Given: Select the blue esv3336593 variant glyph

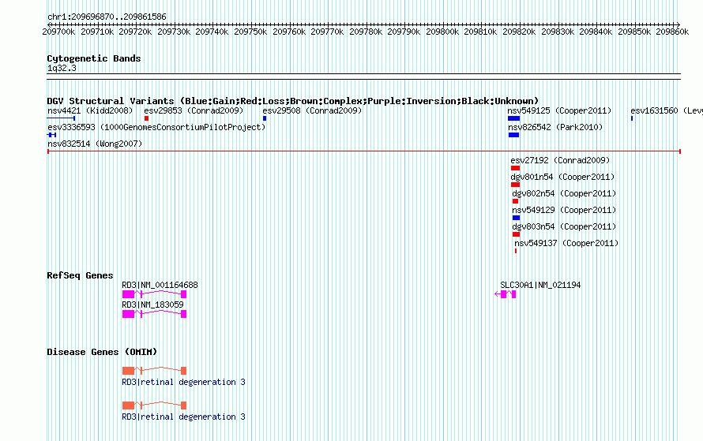Looking at the screenshot, I should coord(51,135).
